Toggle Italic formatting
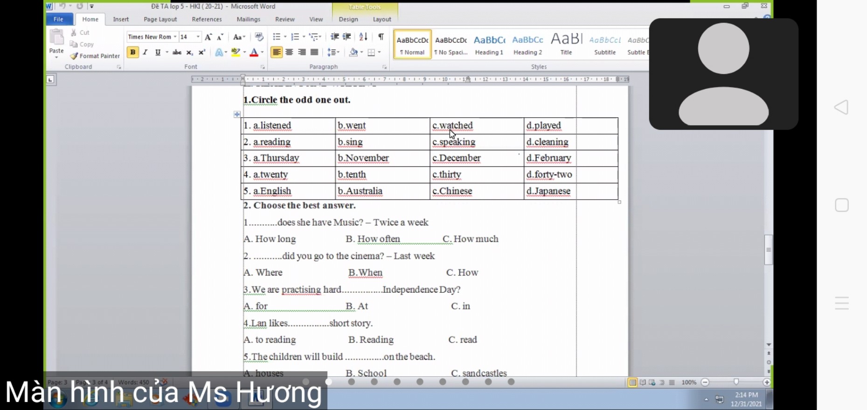 [x=146, y=53]
